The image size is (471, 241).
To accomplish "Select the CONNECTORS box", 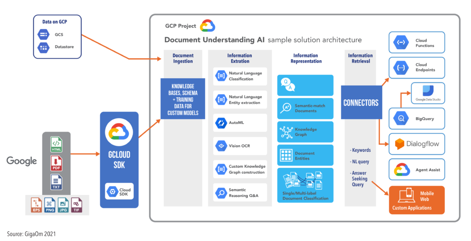I will (362, 103).
